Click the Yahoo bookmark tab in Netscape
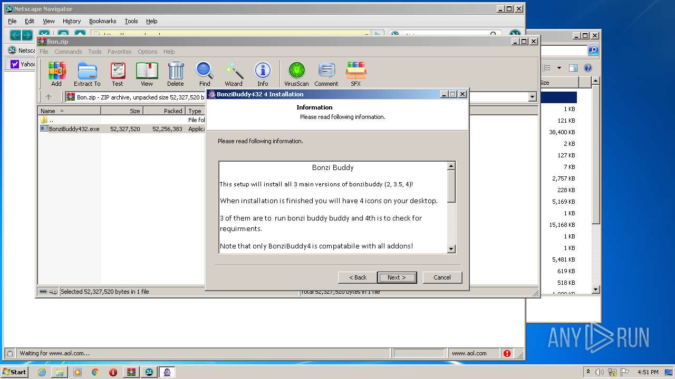Image resolution: width=675 pixels, height=379 pixels. click(22, 64)
